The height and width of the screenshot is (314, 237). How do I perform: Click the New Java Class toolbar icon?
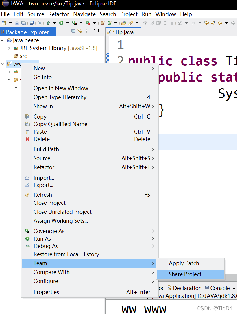(x=110, y=23)
